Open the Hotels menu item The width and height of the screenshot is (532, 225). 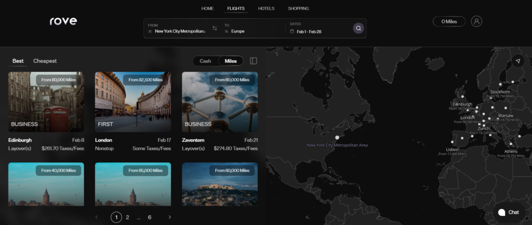[266, 8]
